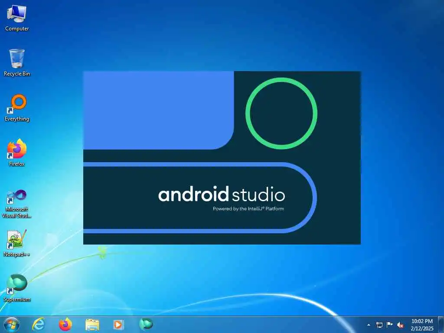The height and width of the screenshot is (333, 444).
Task: Open the Action Center flag icon
Action: 390,324
